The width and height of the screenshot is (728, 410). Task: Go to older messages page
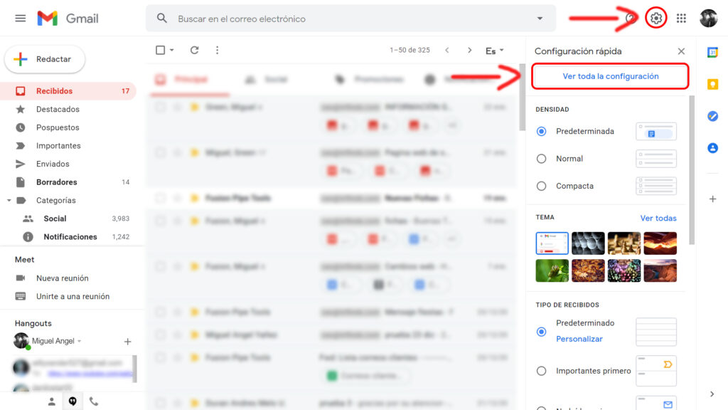(469, 50)
